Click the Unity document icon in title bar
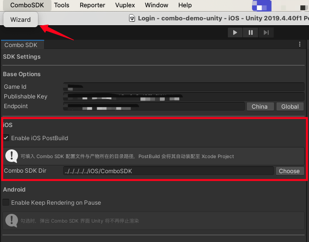 coord(132,18)
